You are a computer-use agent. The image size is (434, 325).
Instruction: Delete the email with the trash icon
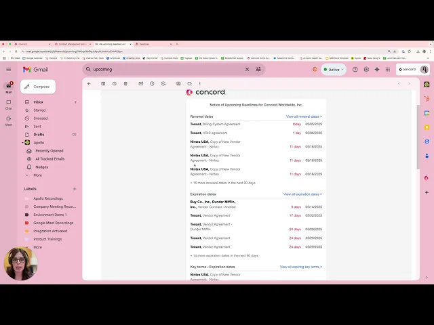tap(125, 84)
